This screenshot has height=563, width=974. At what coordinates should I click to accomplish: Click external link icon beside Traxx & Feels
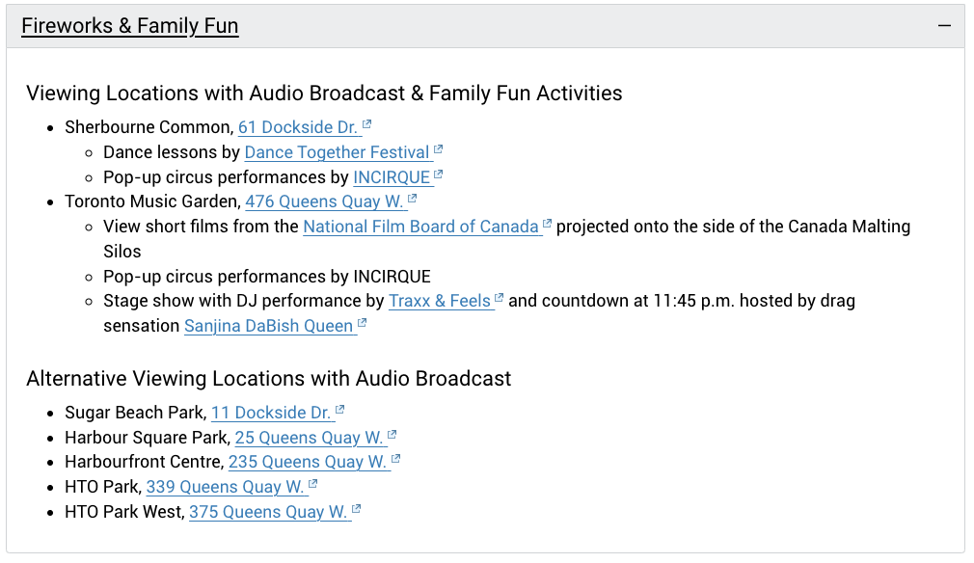click(500, 299)
